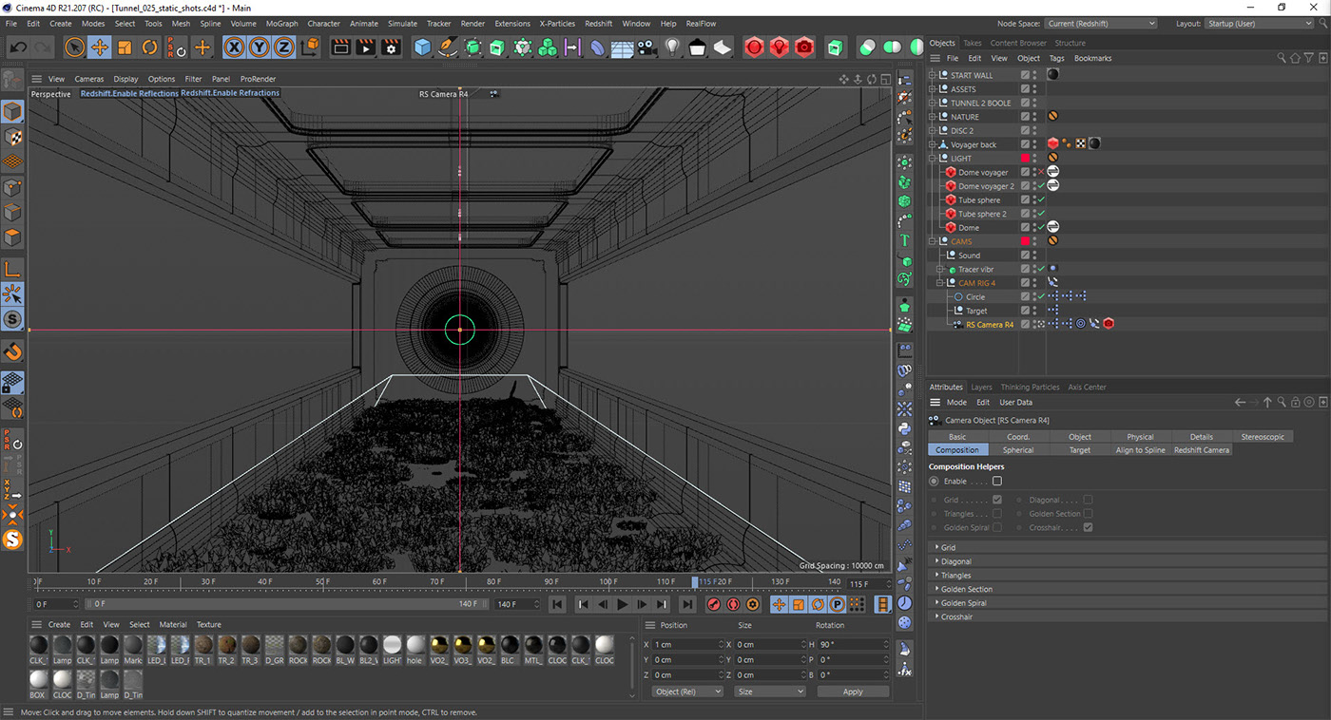Image resolution: width=1331 pixels, height=720 pixels.
Task: Enable the Composition Helpers Enable checkbox
Action: point(996,482)
